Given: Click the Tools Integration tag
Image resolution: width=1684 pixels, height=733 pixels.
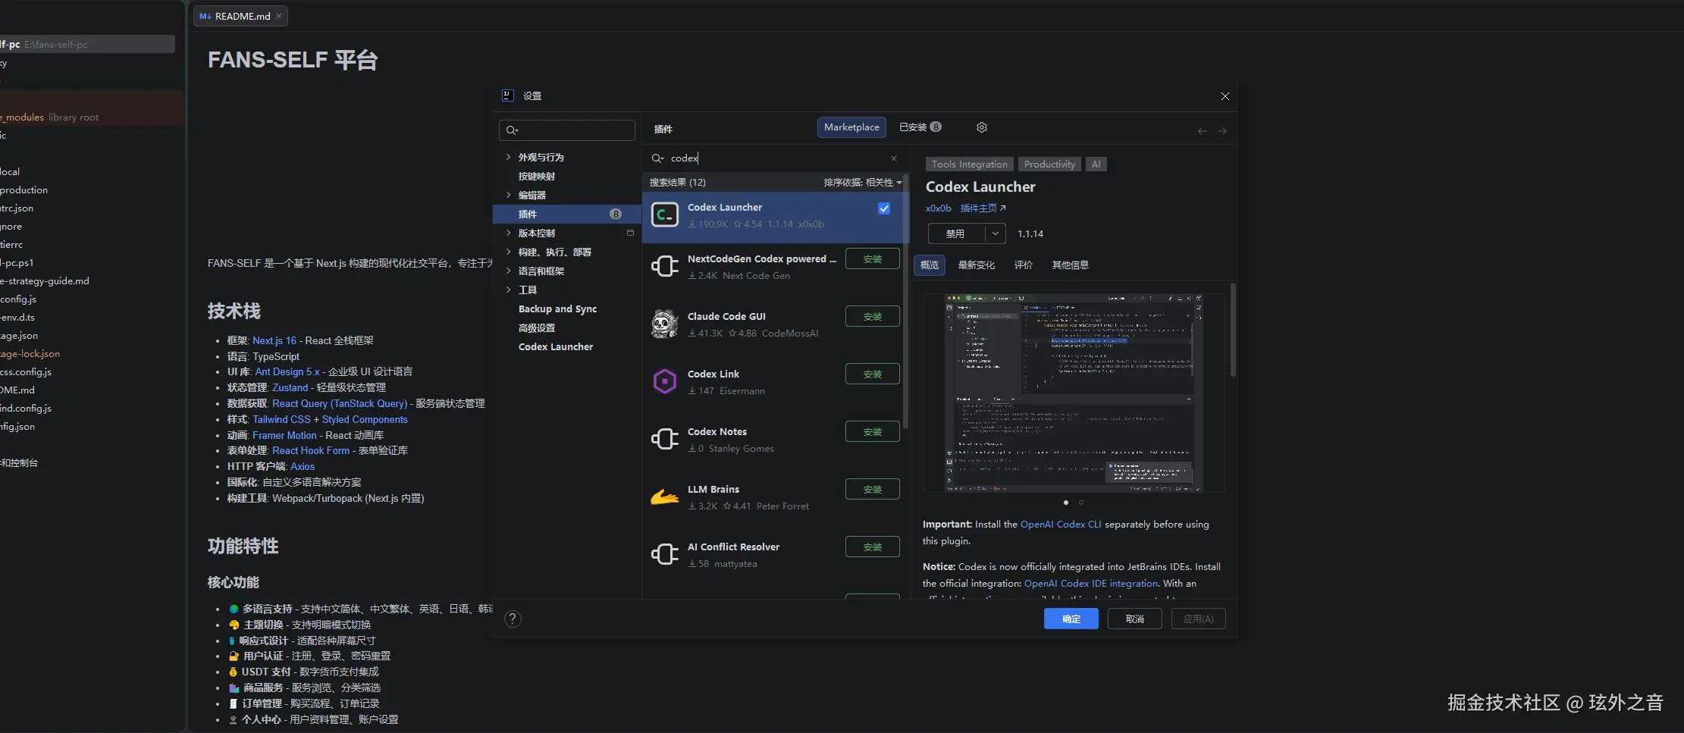Looking at the screenshot, I should (x=970, y=164).
